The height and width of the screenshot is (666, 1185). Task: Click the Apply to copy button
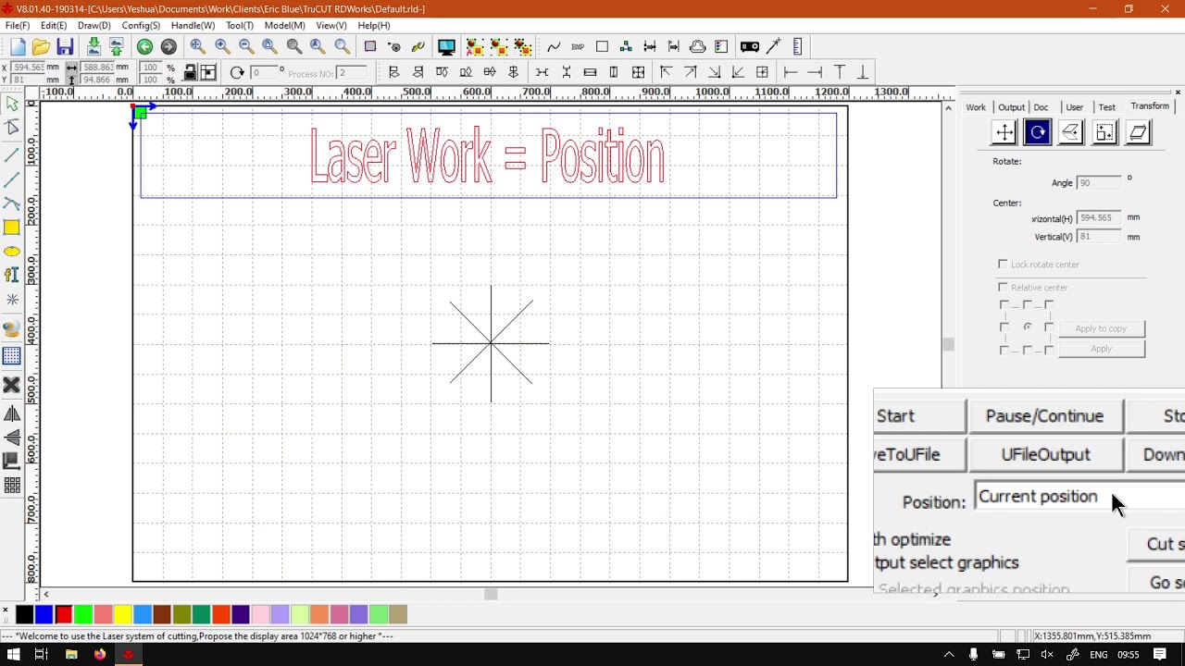(1101, 328)
